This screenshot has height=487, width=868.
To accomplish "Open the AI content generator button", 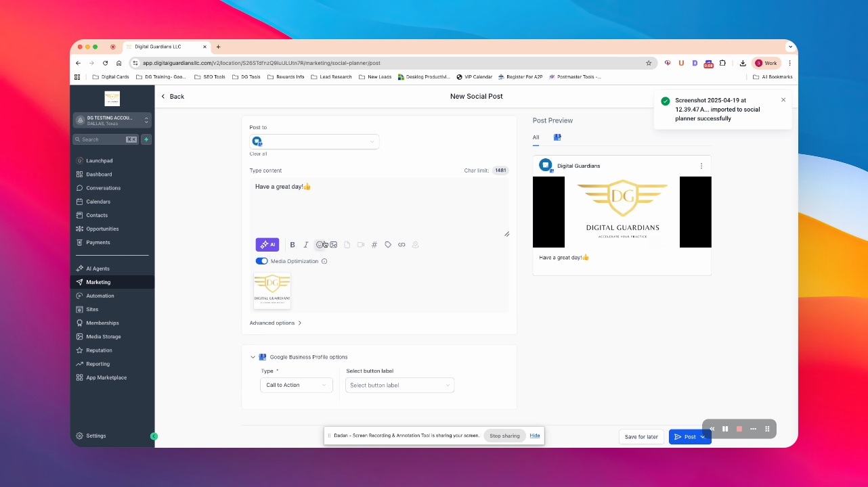I will (267, 245).
